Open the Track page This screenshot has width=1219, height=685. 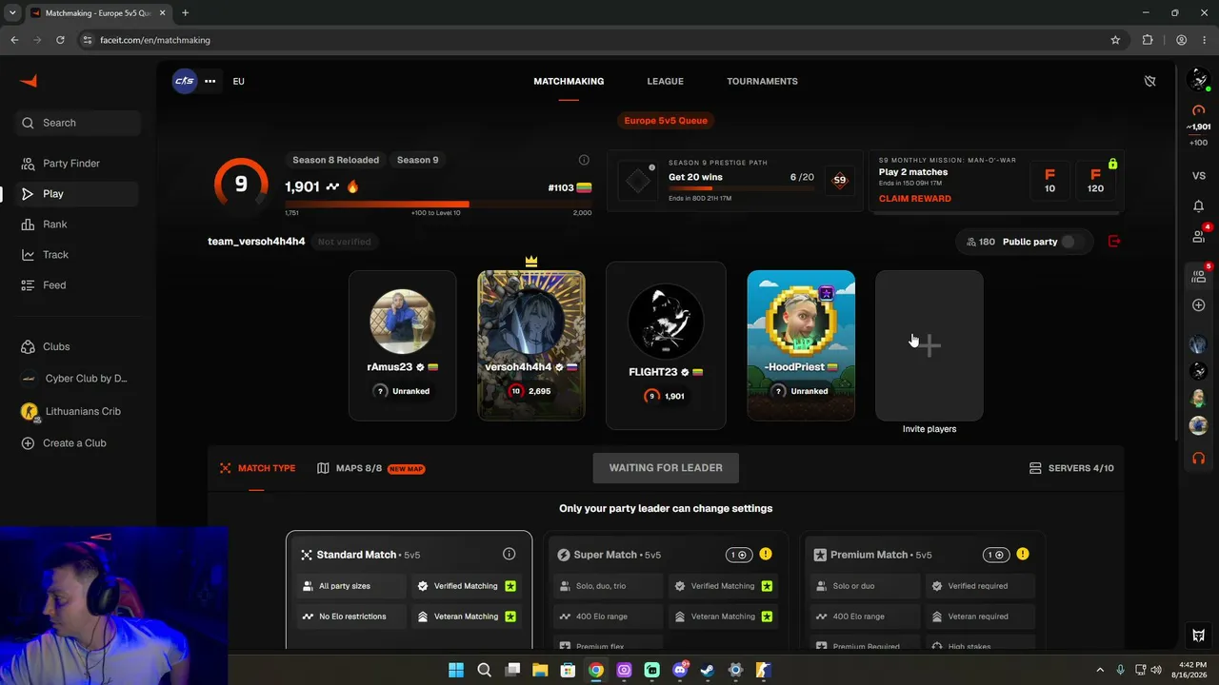[78, 255]
